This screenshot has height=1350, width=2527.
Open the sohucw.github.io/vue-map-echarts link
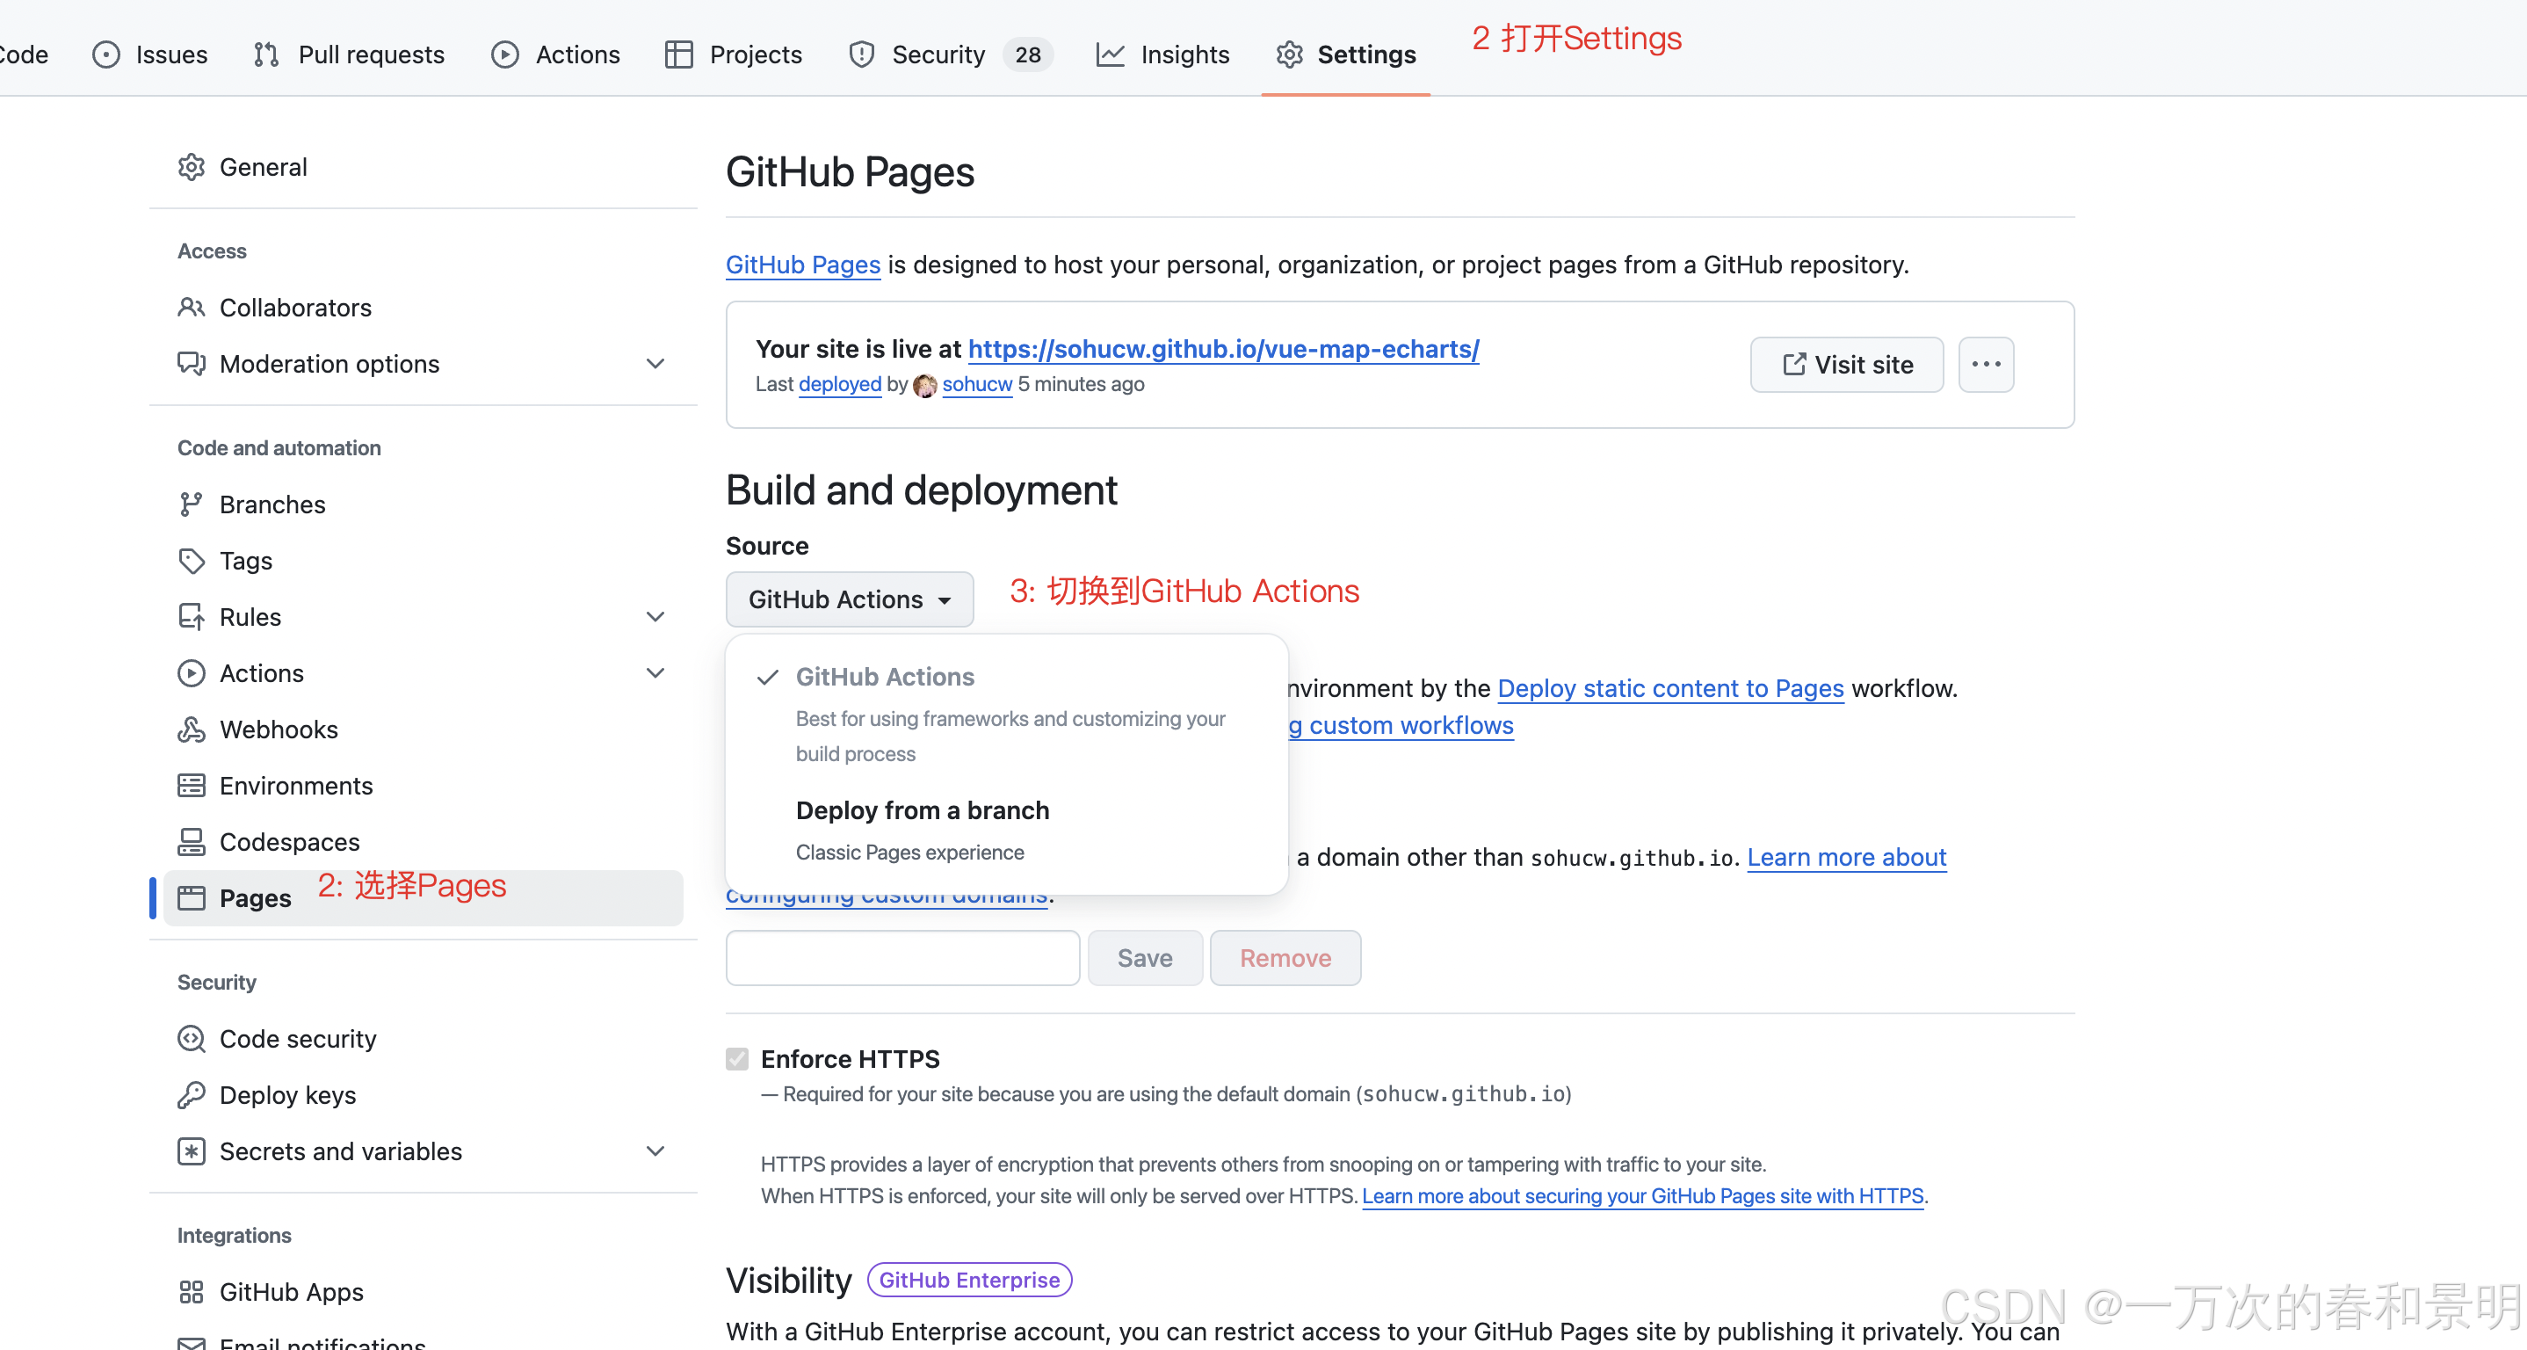1222,348
